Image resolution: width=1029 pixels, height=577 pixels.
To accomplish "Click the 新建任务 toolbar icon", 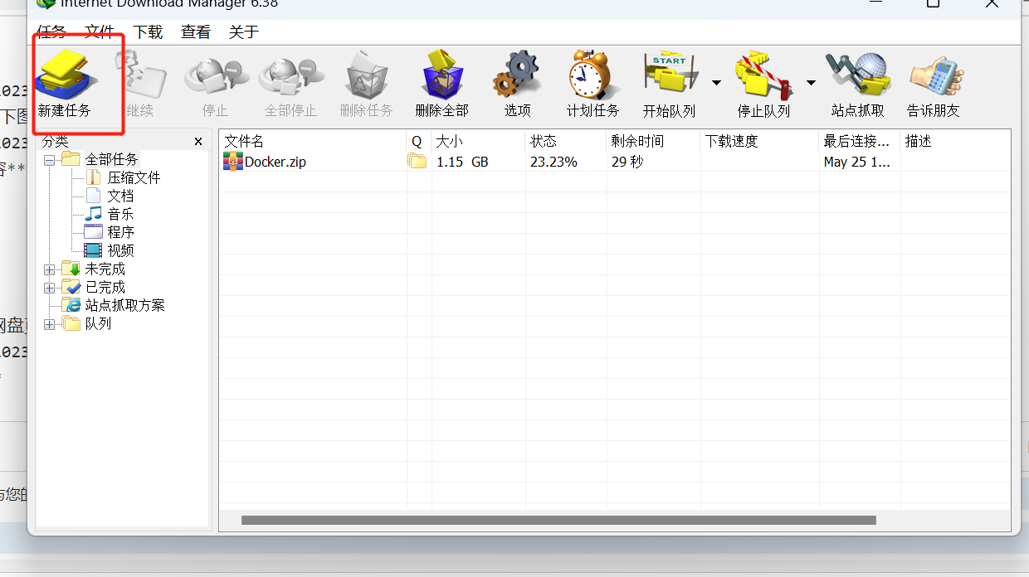I will click(65, 75).
